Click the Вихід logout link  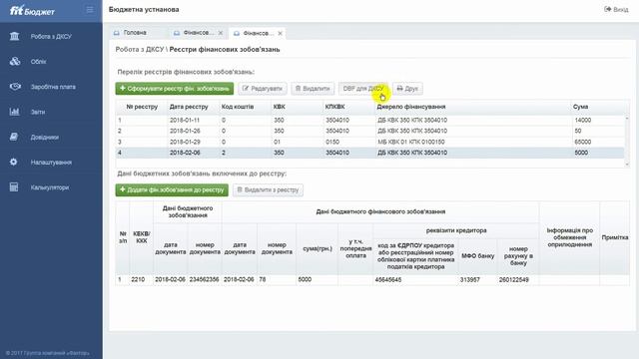tap(616, 9)
